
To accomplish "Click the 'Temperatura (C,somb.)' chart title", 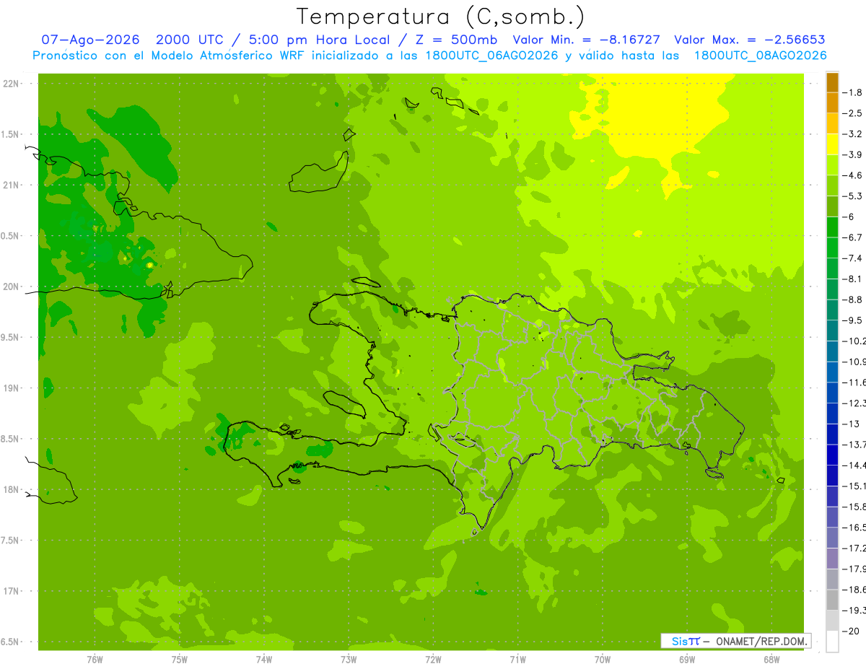I will 441,17.
